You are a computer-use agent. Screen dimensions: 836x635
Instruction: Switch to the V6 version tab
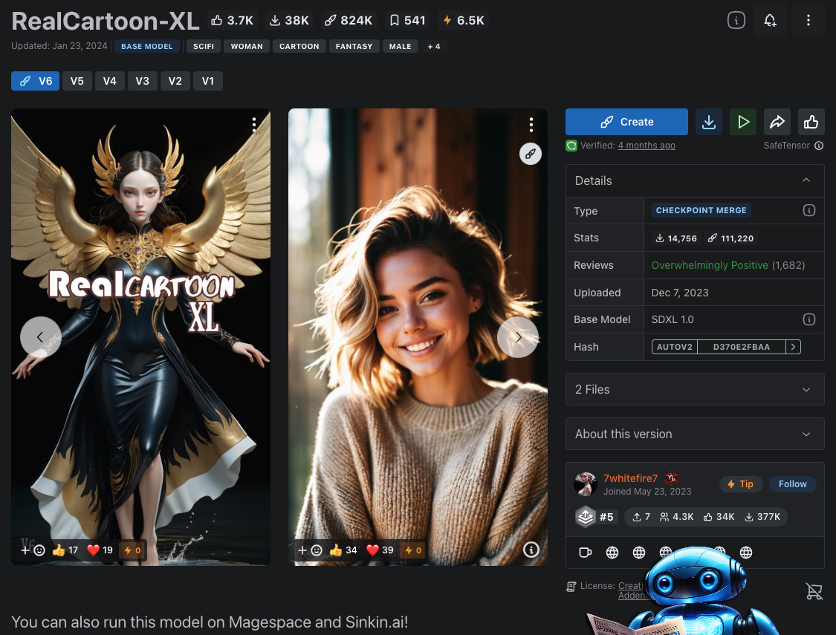click(x=35, y=81)
